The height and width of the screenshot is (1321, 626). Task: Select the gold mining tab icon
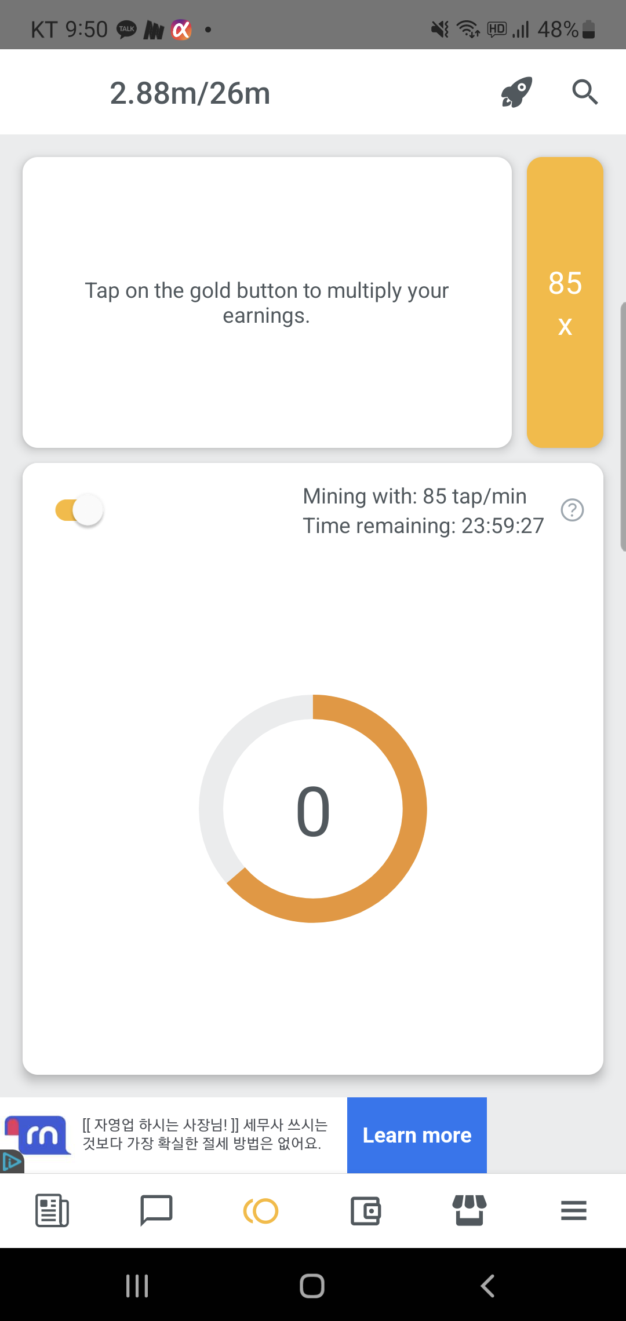[x=261, y=1210]
